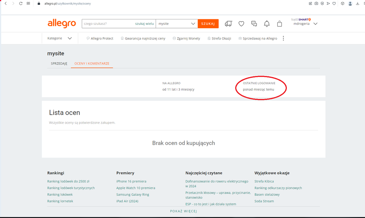365x218 pixels.
Task: Open 'Apple Watch 10 premiera' link
Action: click(x=136, y=188)
